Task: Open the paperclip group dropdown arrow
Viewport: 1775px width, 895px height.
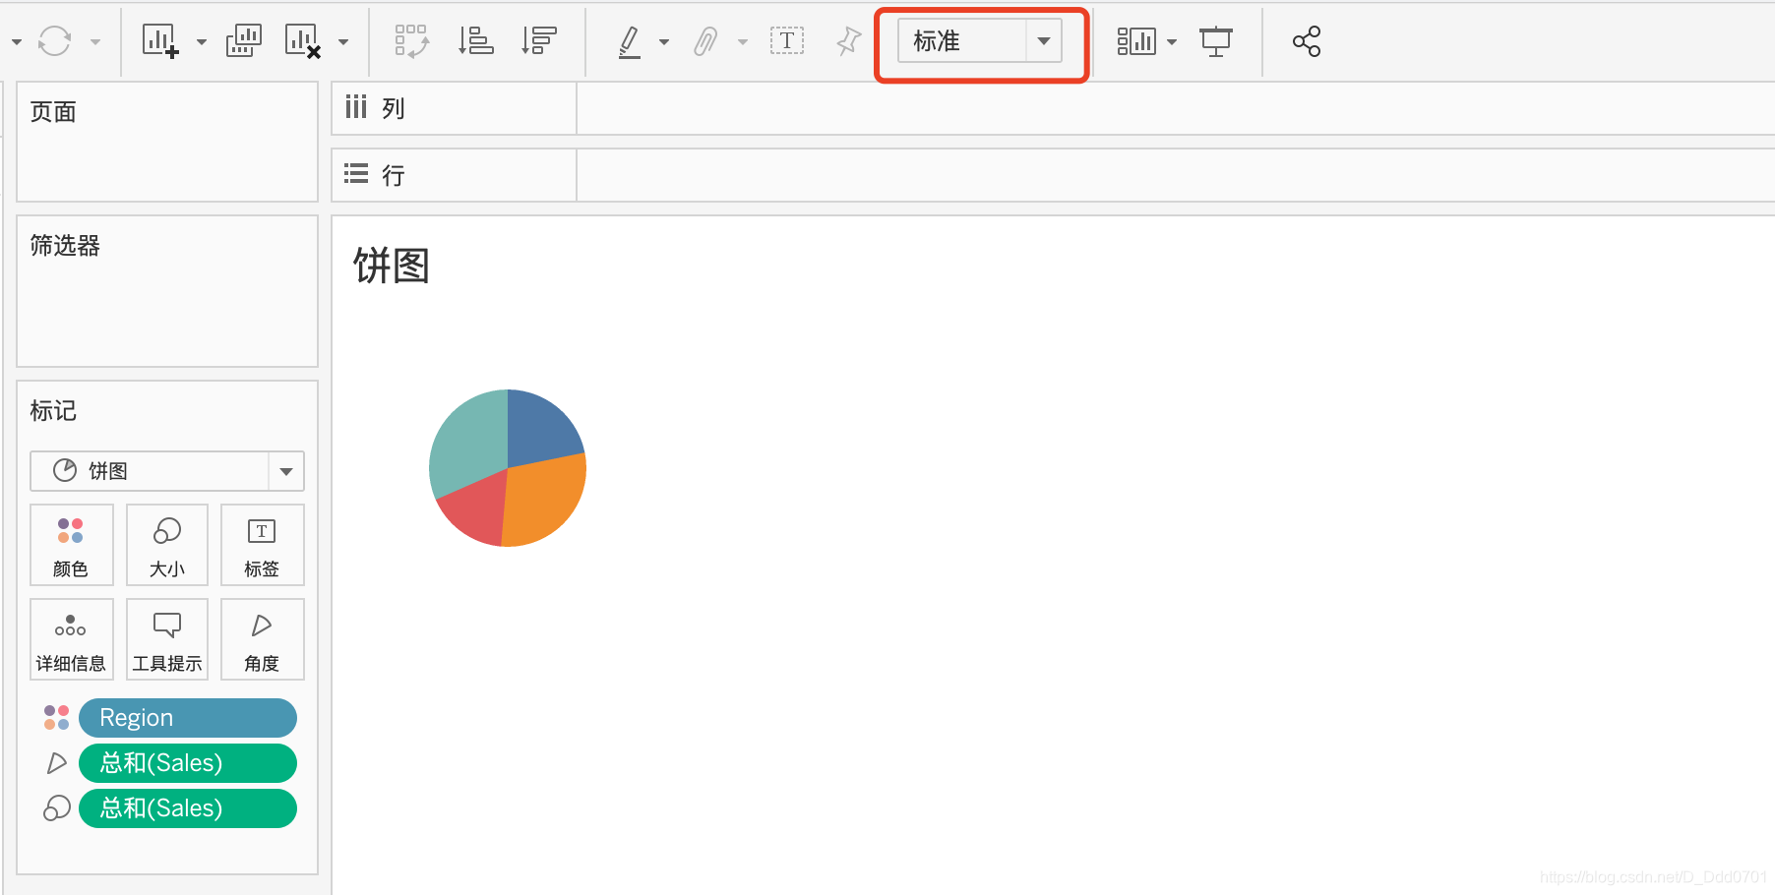Action: 743,42
